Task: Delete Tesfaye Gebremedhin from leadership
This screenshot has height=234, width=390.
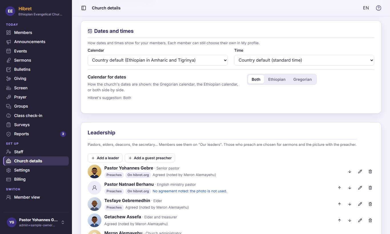Action: pyautogui.click(x=370, y=204)
